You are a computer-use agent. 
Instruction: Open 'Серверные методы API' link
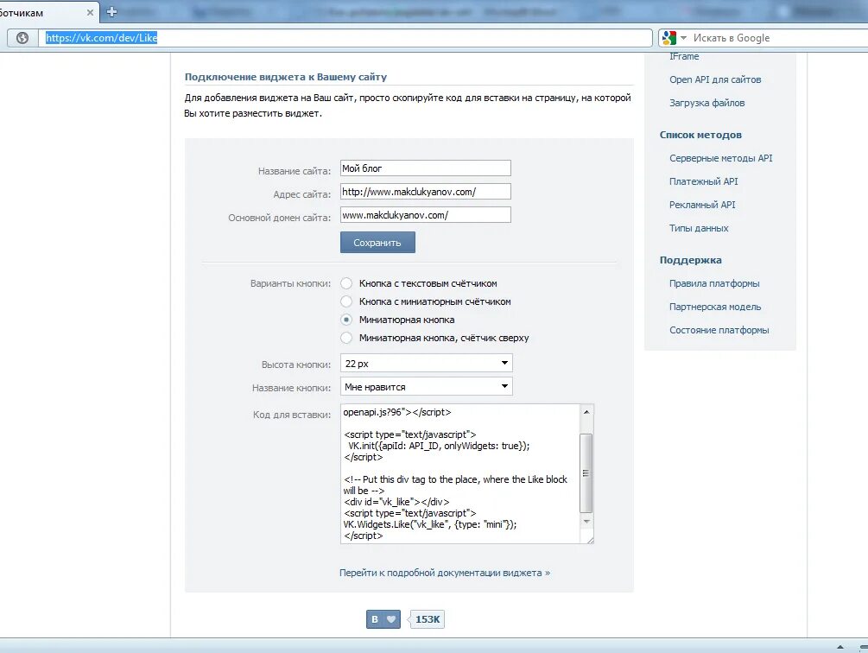[x=721, y=158]
